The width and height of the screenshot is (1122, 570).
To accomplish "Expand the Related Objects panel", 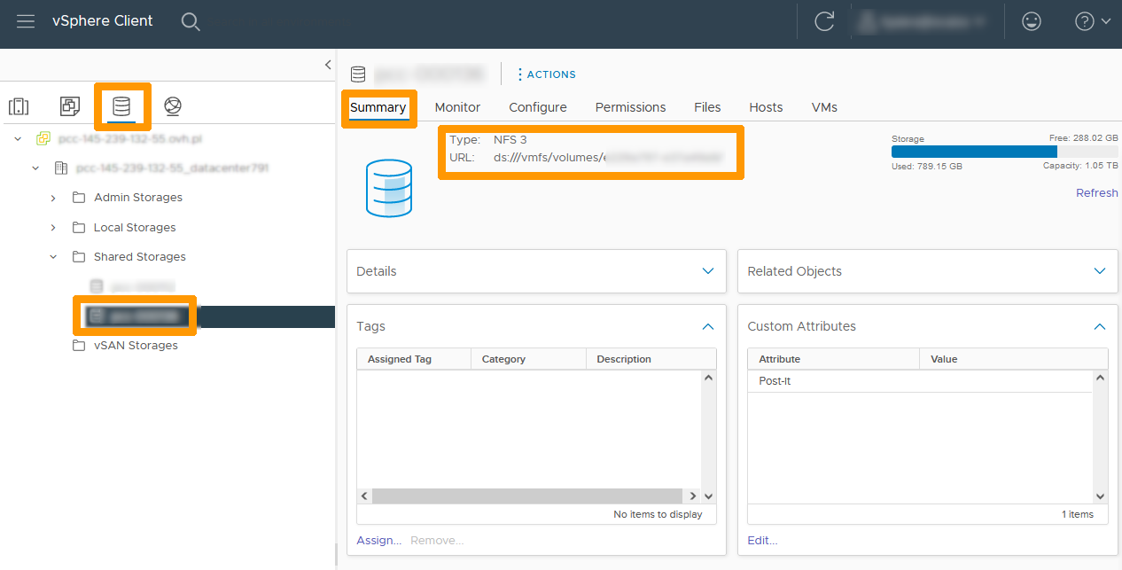I will click(1100, 271).
